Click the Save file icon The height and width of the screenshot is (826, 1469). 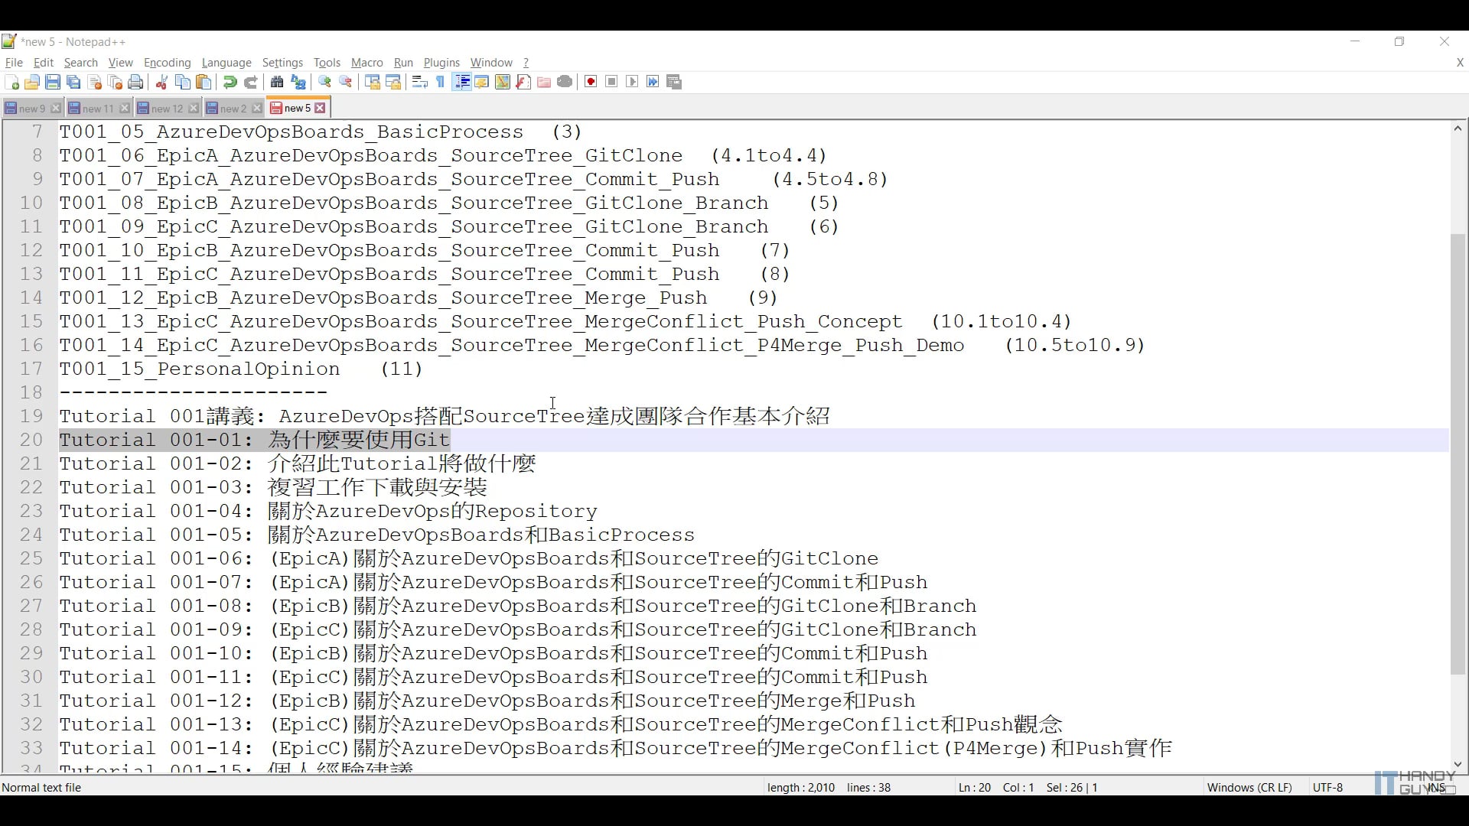pyautogui.click(x=53, y=83)
